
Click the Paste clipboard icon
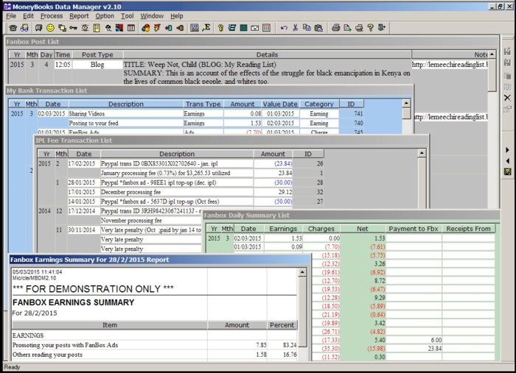click(318, 28)
